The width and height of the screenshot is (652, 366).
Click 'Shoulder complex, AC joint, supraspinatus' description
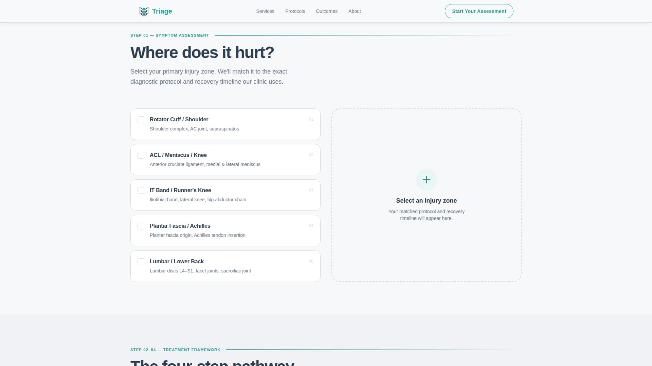coord(194,129)
